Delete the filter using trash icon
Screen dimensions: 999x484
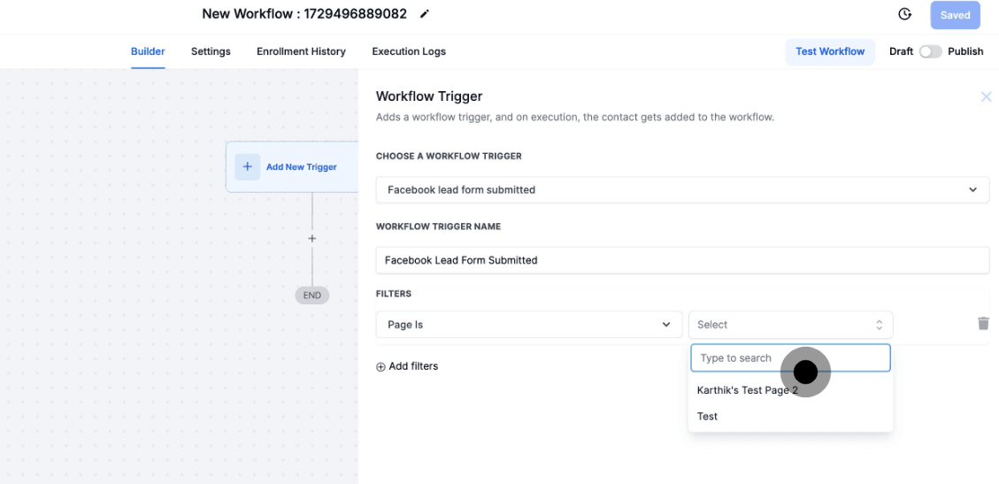983,324
